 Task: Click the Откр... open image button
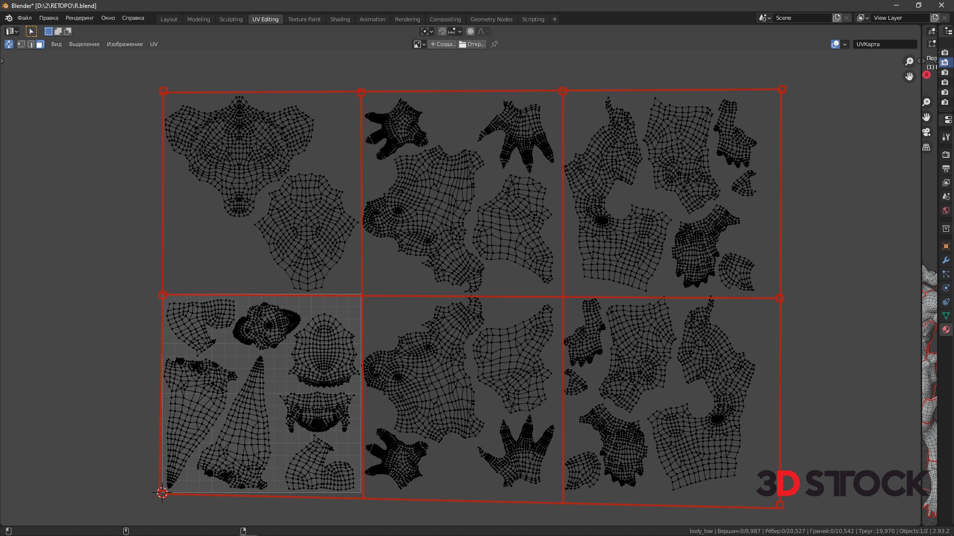coord(472,44)
